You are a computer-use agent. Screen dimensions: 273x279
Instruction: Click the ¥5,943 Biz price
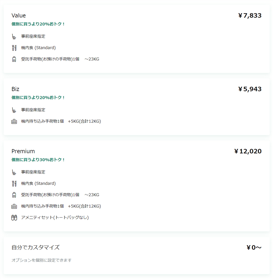pos(250,89)
